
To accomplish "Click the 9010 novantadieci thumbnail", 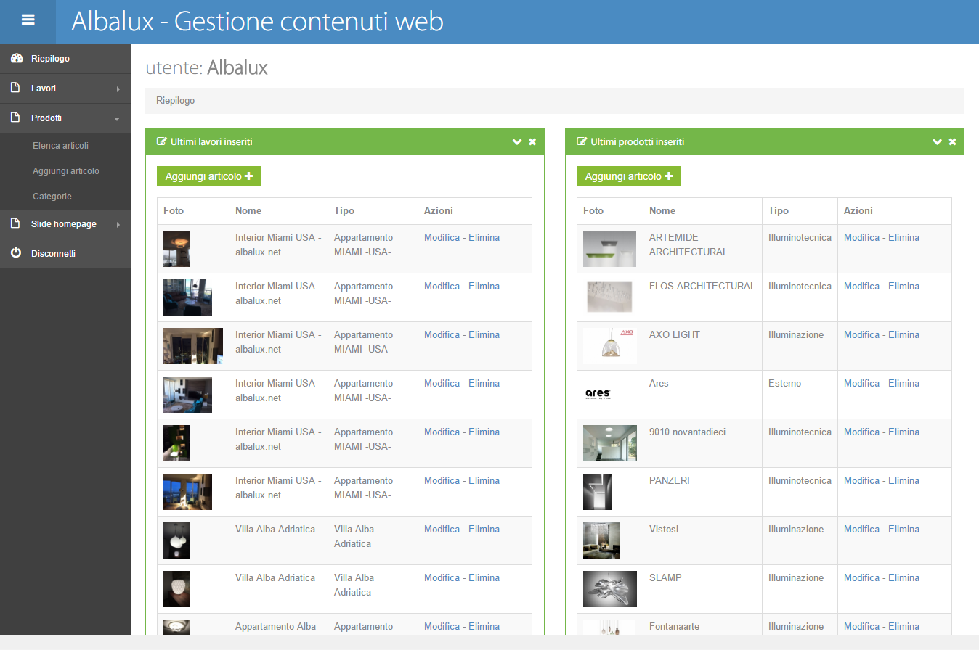I will 610,443.
